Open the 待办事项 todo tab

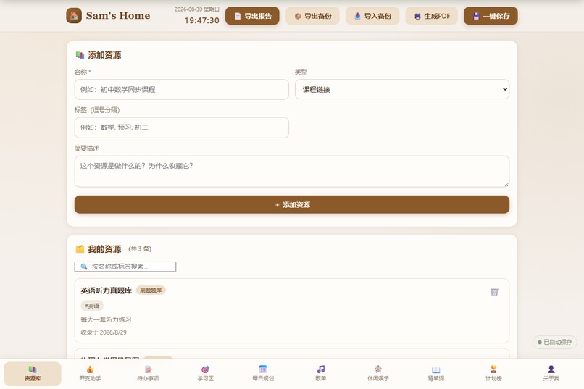pyautogui.click(x=148, y=373)
